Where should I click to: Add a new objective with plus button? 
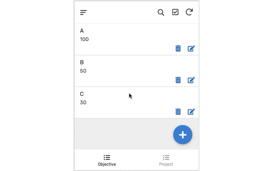[x=183, y=135]
